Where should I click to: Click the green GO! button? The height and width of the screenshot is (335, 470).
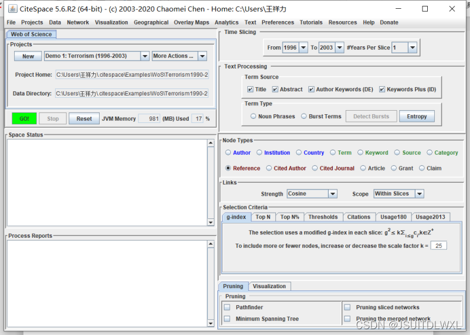click(x=24, y=119)
